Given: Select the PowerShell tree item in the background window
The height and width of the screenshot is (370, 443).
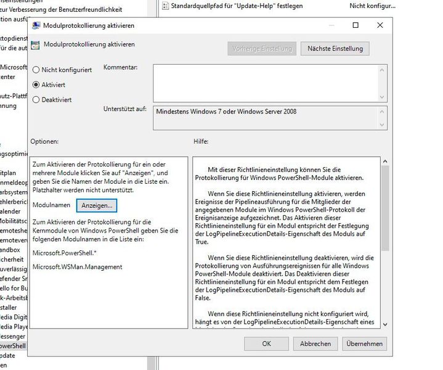Looking at the screenshot, I should point(13,346).
